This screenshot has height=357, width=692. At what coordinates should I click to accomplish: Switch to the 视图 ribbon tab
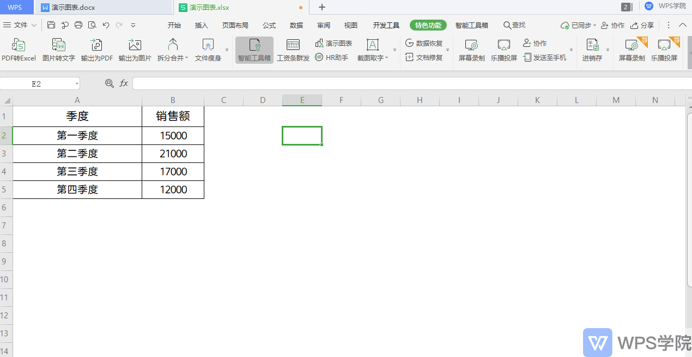(351, 25)
